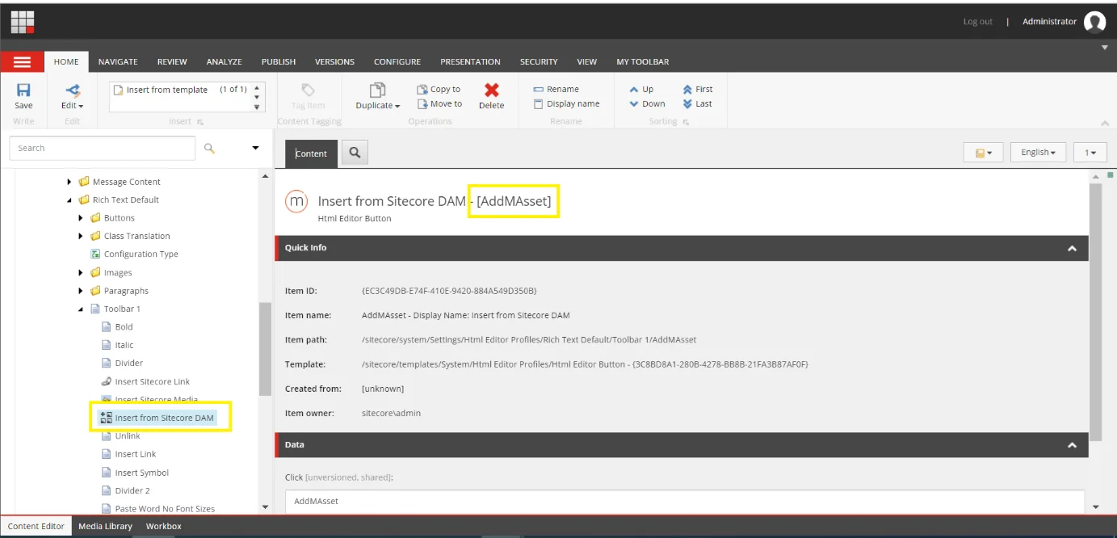Open the HOME ribbon tab
The image size is (1117, 538).
tap(66, 61)
